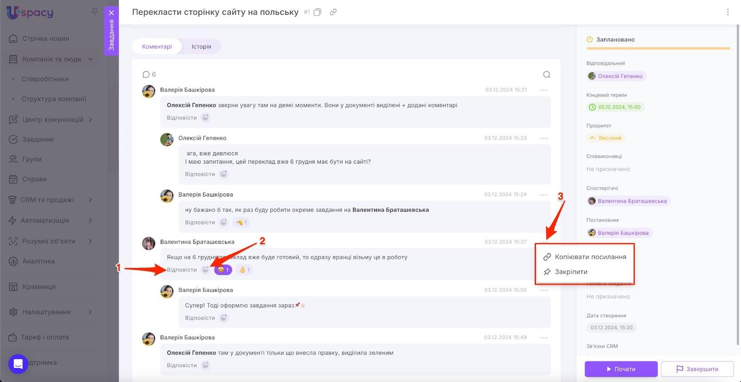Open more options for the 15:21 comment
The height and width of the screenshot is (382, 741).
coord(544,90)
